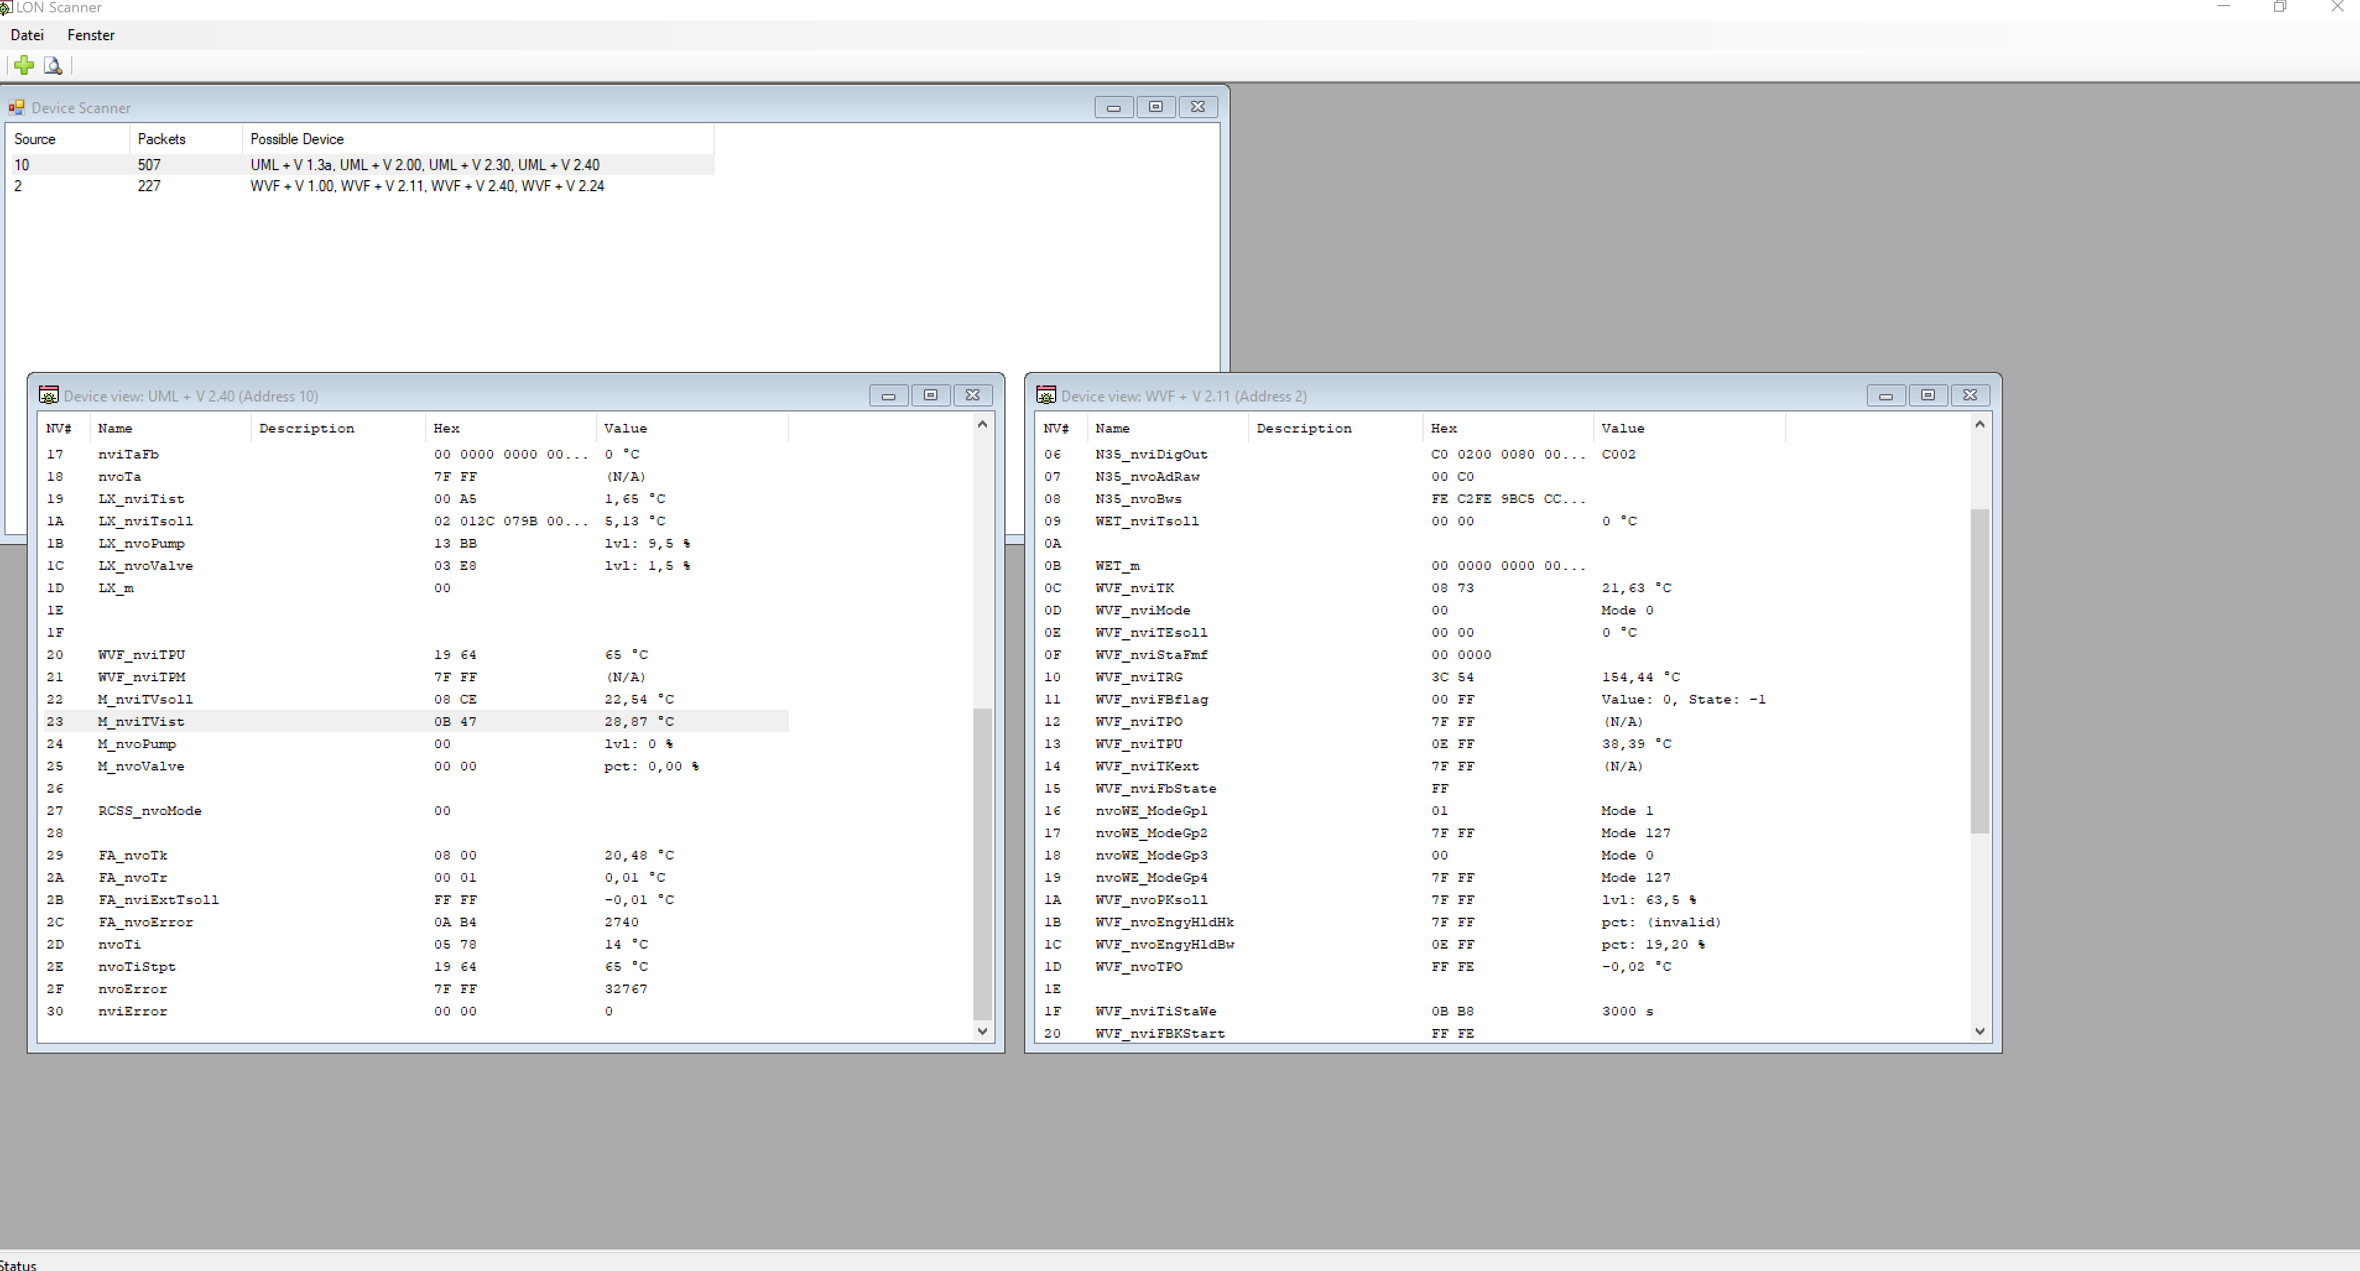Select the LX_nvoPump row
Image resolution: width=2360 pixels, height=1271 pixels.
(416, 543)
